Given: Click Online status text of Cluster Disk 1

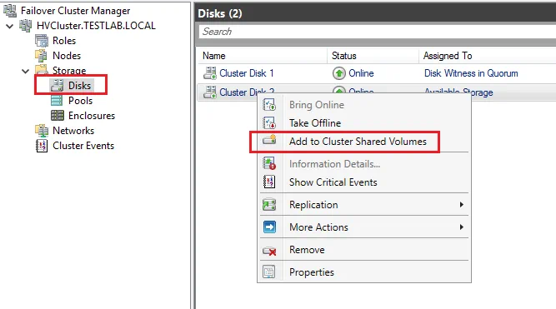Looking at the screenshot, I should click(361, 73).
